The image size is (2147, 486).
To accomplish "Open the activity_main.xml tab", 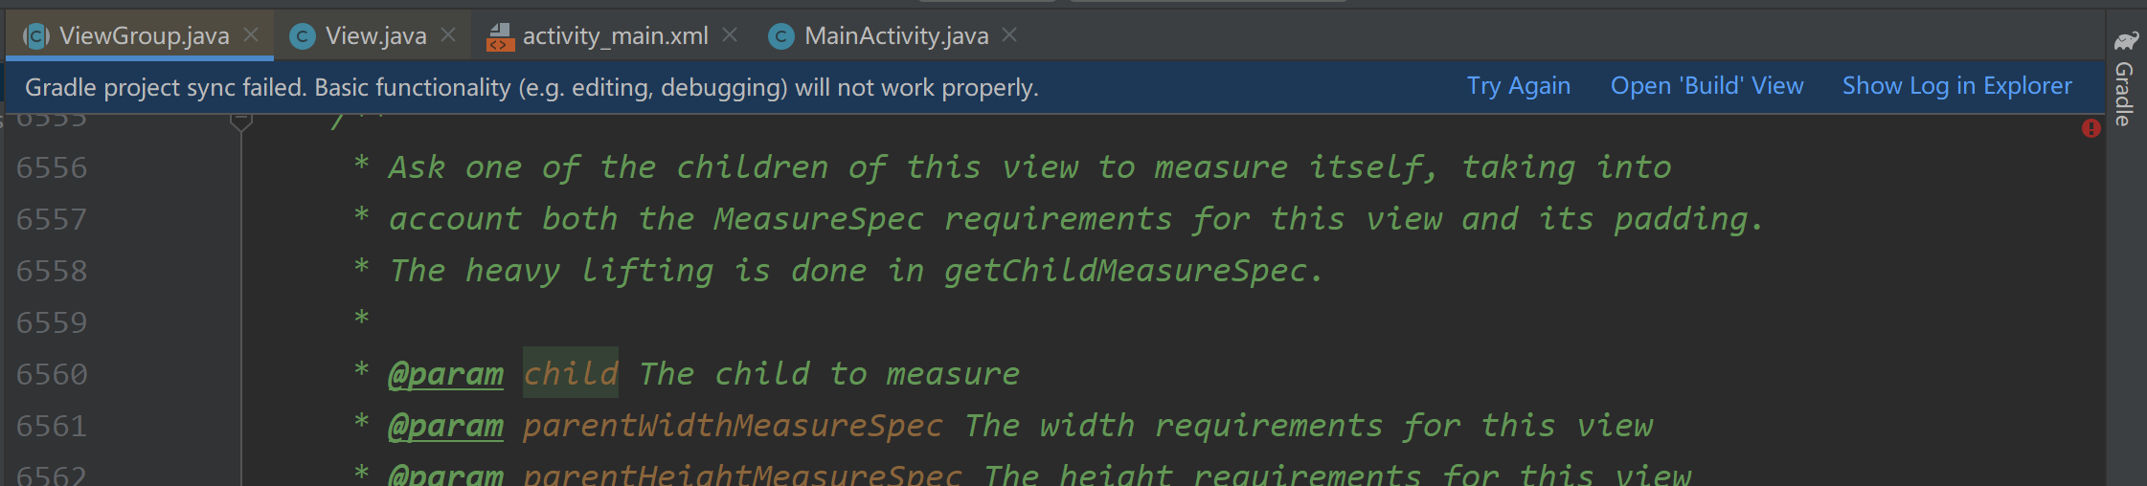I will [614, 36].
